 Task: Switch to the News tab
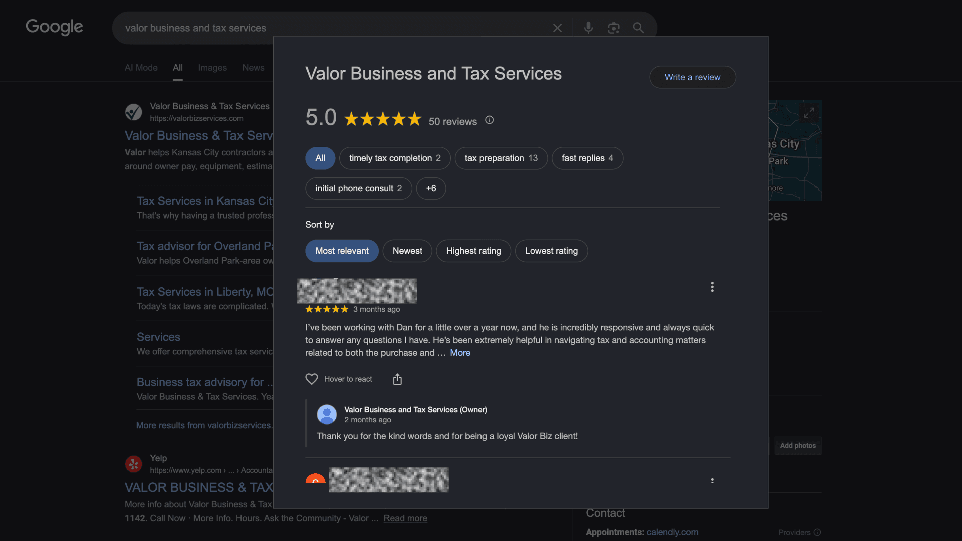coord(253,68)
